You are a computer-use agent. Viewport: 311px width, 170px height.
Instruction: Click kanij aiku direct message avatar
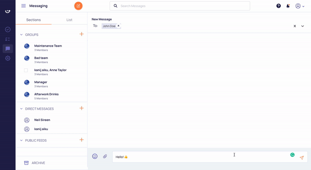click(x=27, y=129)
